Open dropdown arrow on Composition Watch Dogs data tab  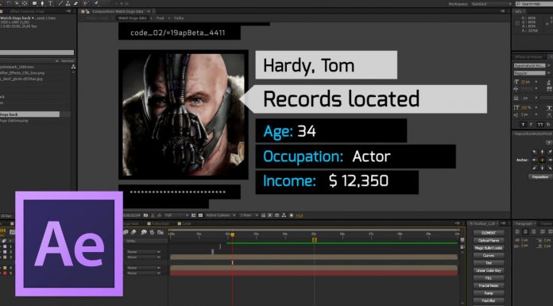(x=149, y=12)
